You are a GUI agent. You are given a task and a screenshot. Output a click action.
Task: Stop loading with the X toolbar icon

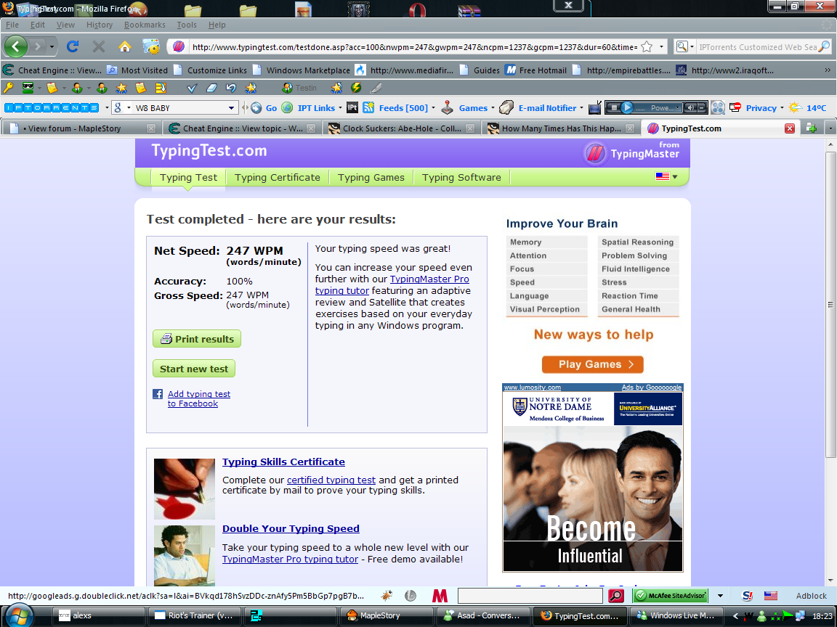point(99,47)
